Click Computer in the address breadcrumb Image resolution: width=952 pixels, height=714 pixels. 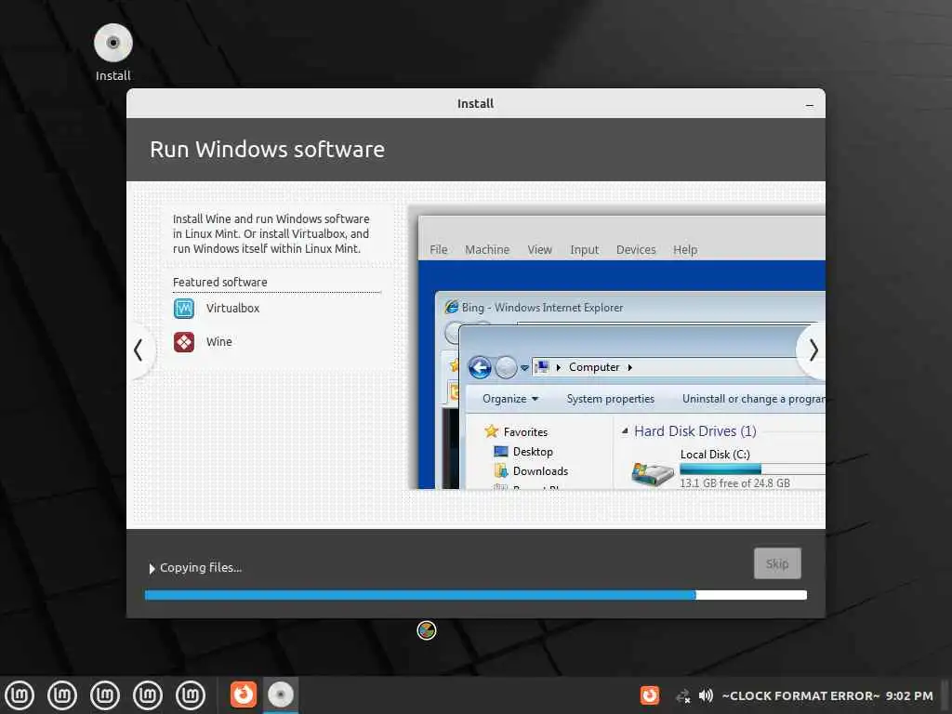(x=594, y=367)
